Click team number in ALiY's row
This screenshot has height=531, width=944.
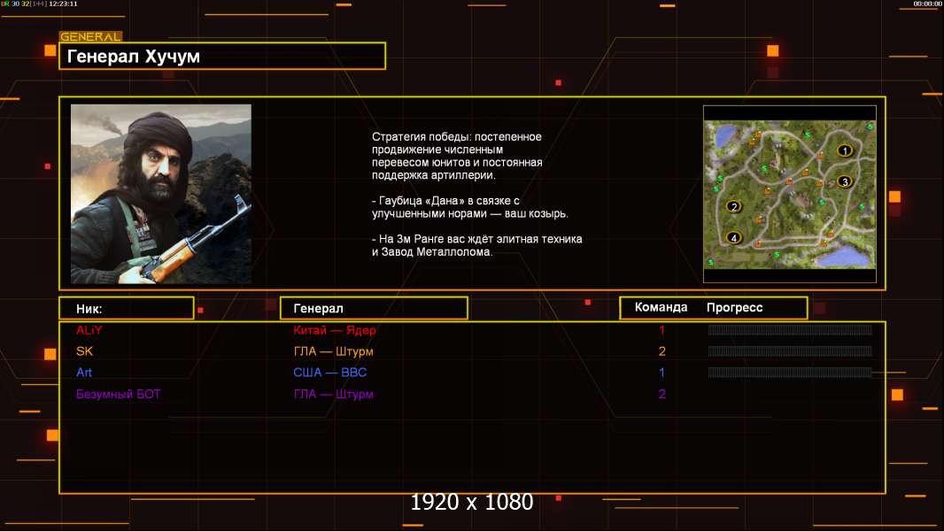tap(662, 330)
